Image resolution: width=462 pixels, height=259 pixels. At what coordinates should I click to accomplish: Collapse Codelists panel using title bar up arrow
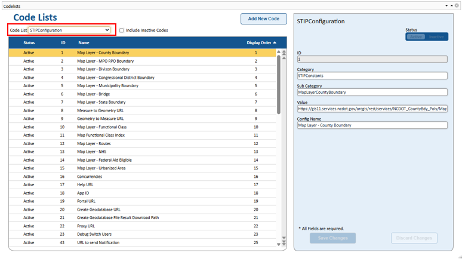coord(451,5)
